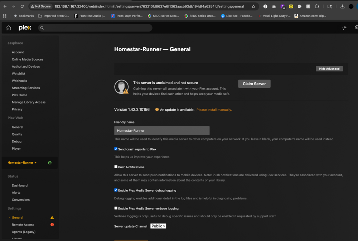Click the browser address bar URL
This screenshot has width=358, height=241.
tap(149, 6)
